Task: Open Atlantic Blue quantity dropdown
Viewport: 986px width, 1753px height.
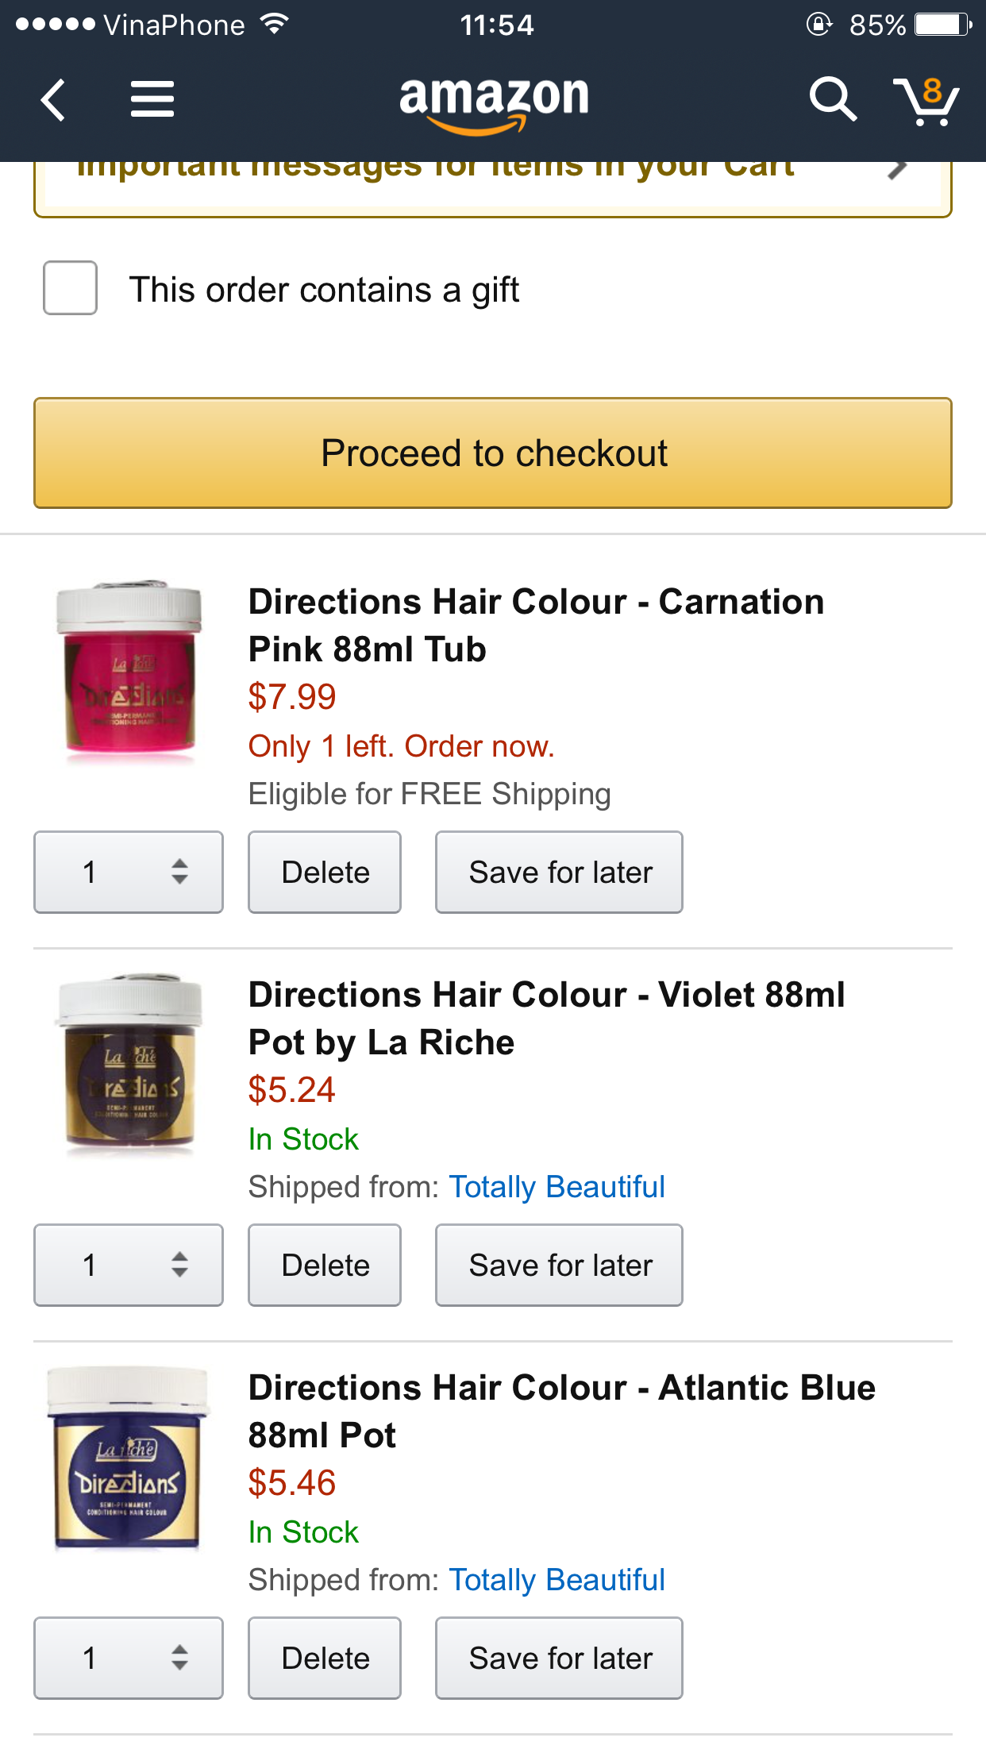Action: [x=129, y=1658]
